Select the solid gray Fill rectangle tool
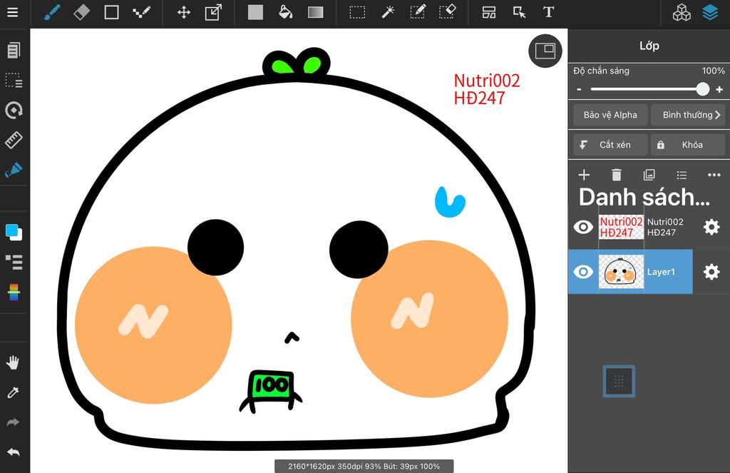This screenshot has height=473, width=730. click(256, 12)
